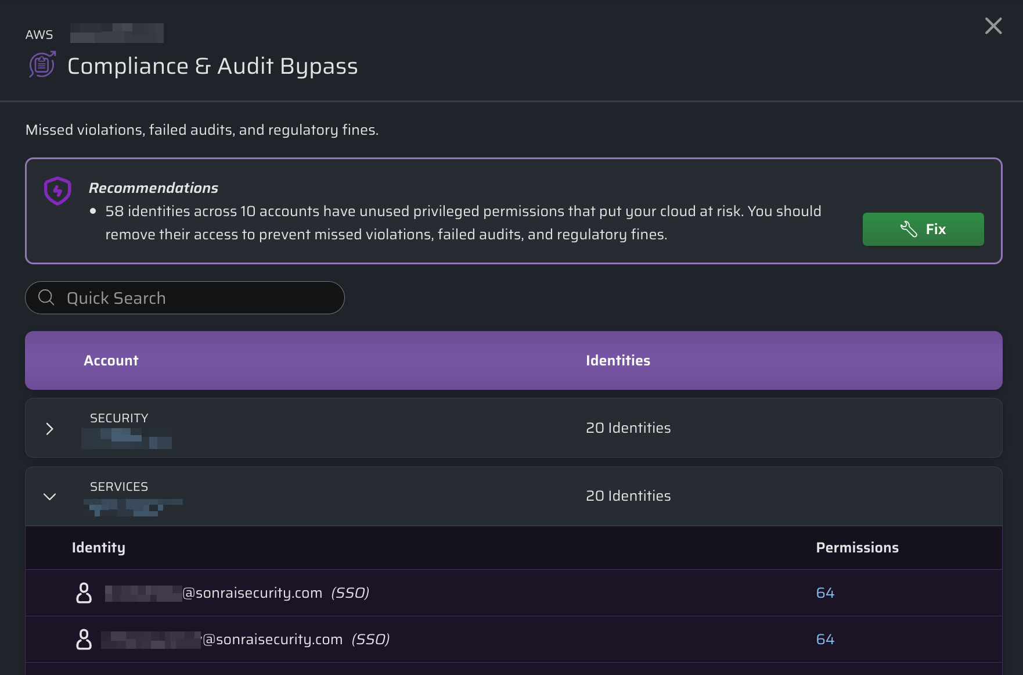
Task: Close the Compliance & Audit Bypass panel
Action: click(993, 26)
